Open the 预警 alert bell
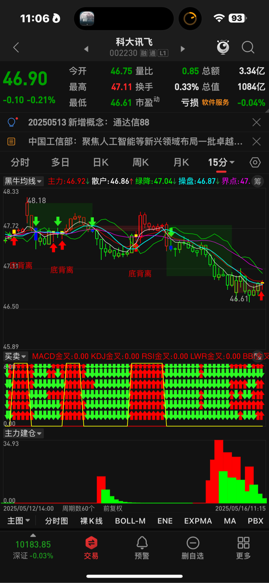The image size is (269, 583). point(142,548)
